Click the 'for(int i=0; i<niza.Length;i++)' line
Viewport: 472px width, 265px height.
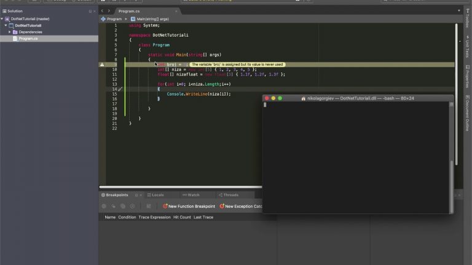click(x=194, y=84)
